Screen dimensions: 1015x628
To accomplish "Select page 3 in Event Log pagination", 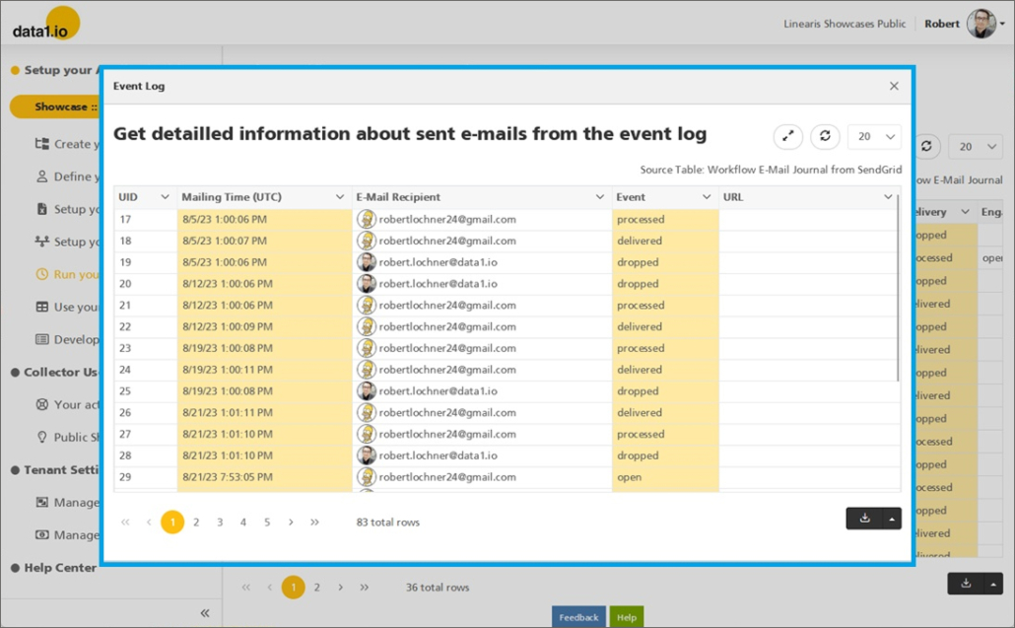I will (220, 523).
